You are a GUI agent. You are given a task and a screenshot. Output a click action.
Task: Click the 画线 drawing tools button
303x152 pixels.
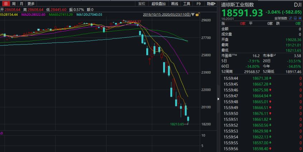pos(174,4)
